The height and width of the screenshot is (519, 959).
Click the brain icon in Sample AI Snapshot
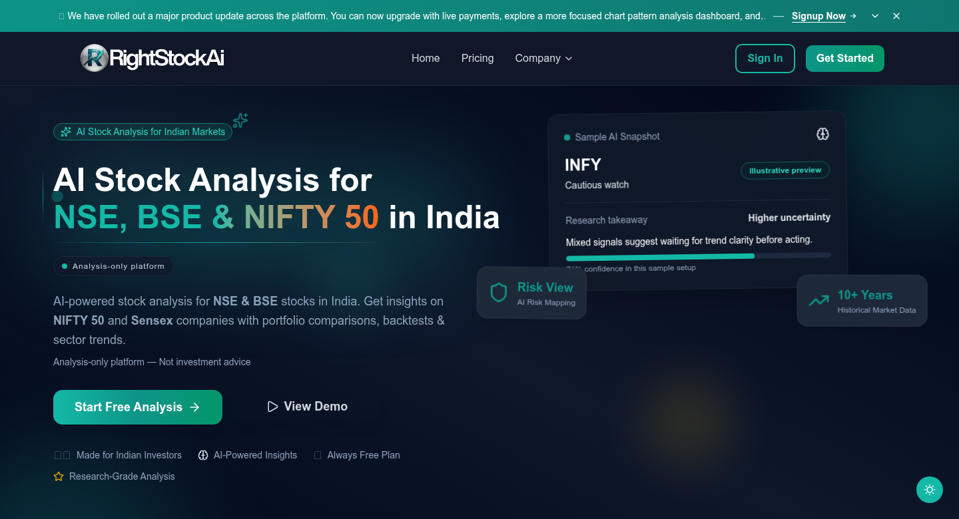pyautogui.click(x=822, y=134)
